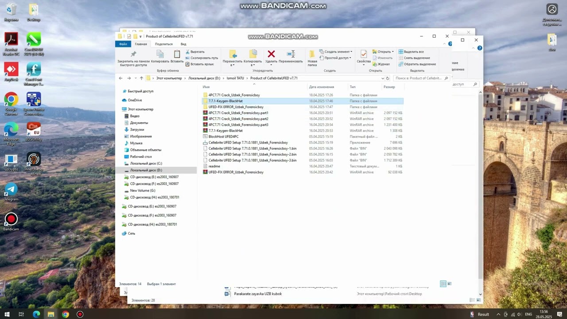This screenshot has width=567, height=319.
Task: Switch to large icons view in status bar
Action: [x=449, y=284]
